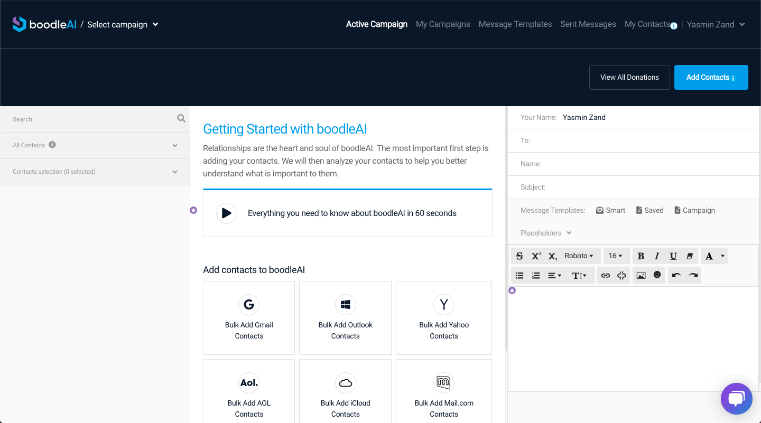Open the emoji picker

(657, 275)
